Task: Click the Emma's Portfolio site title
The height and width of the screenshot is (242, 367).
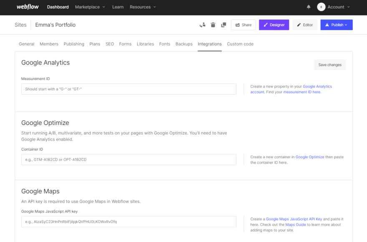Action: tap(55, 25)
